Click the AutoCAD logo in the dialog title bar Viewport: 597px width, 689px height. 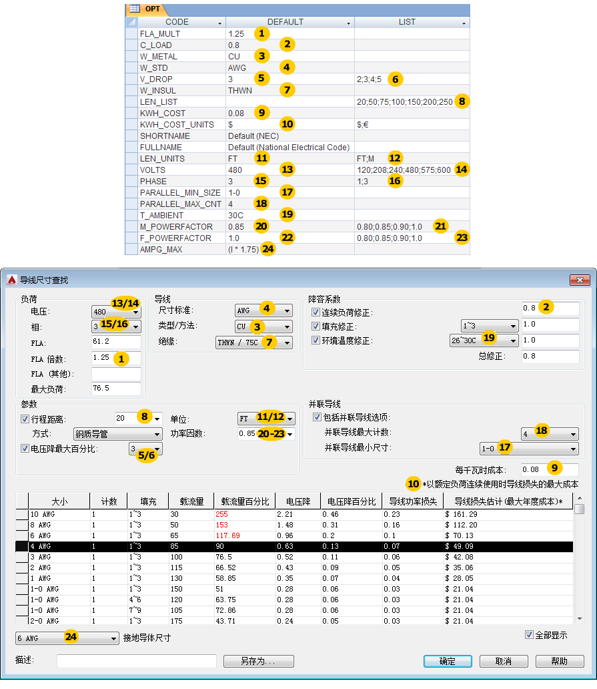[12, 280]
